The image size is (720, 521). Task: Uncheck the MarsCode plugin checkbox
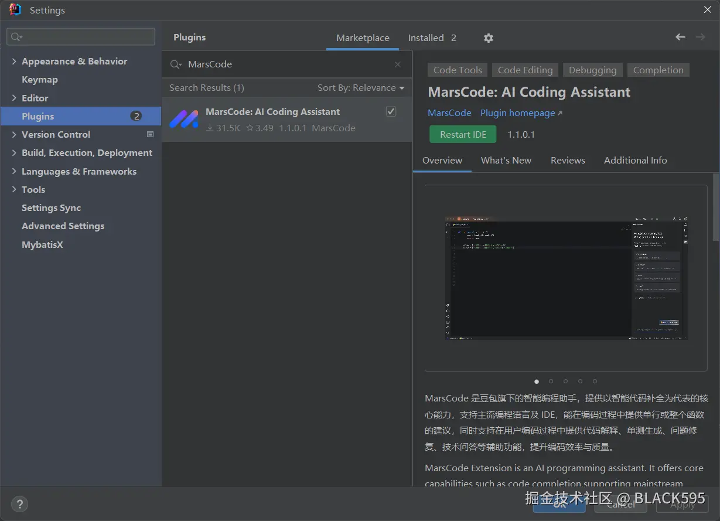(x=391, y=111)
